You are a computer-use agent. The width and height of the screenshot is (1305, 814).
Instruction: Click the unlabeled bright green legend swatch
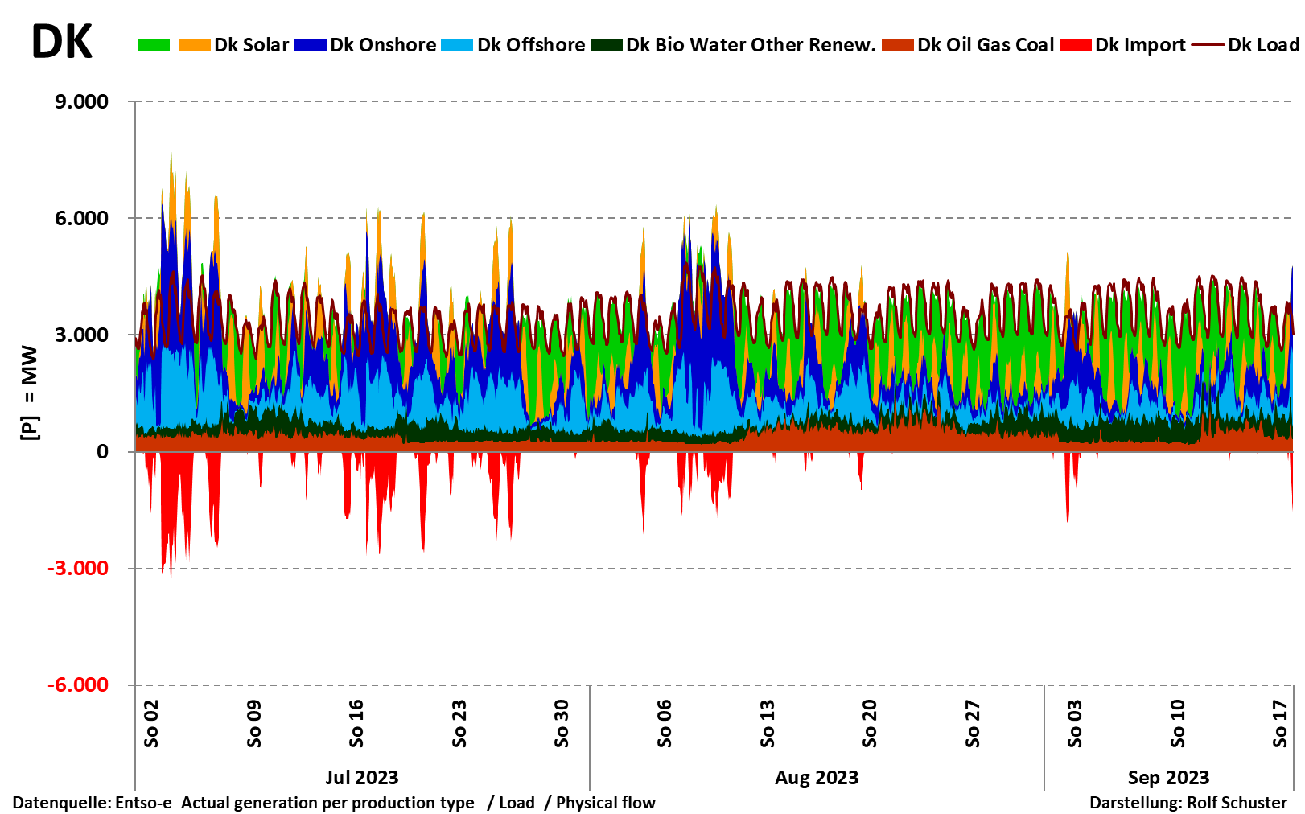point(154,45)
